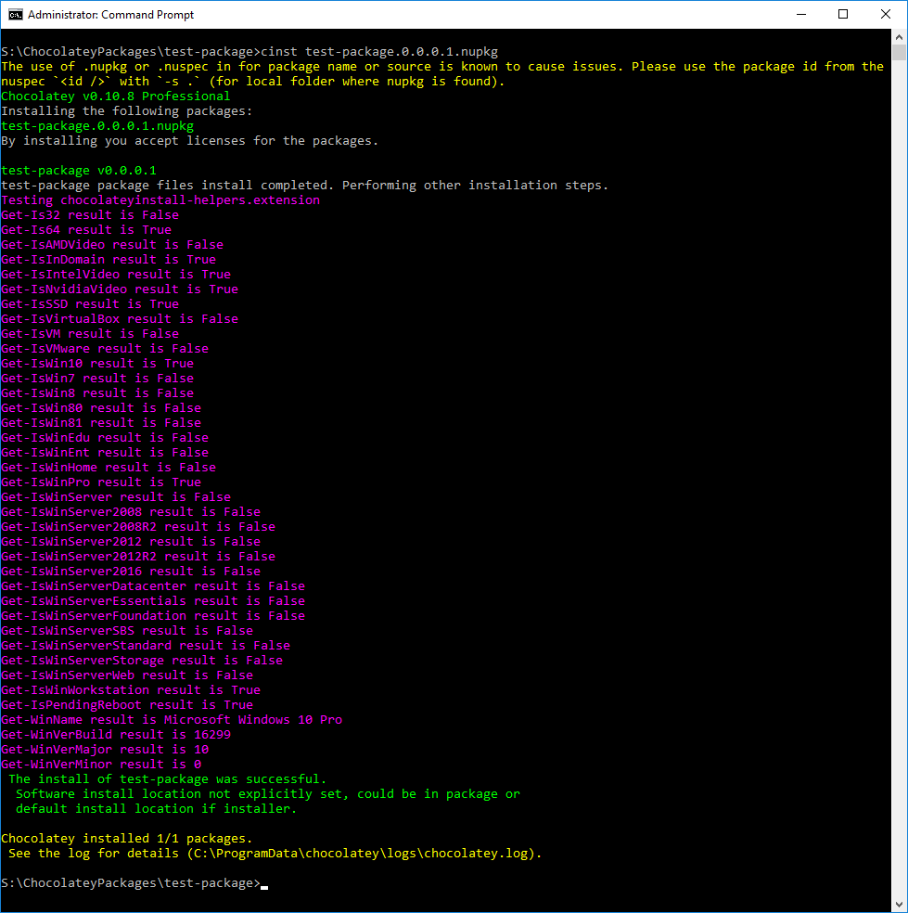This screenshot has height=913, width=908.
Task: Click 'Get-IsWinServerFoundation result is False' line
Action: click(153, 616)
